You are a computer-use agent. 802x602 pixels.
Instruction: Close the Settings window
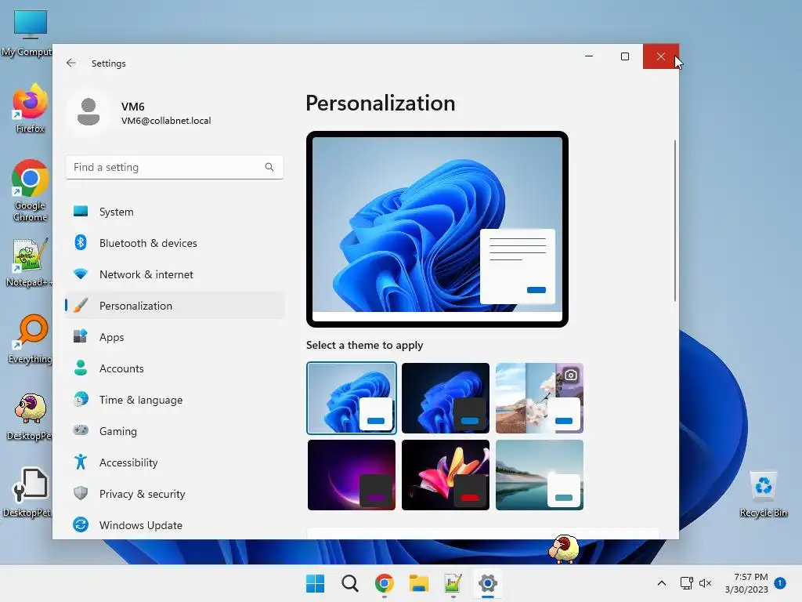pos(661,56)
